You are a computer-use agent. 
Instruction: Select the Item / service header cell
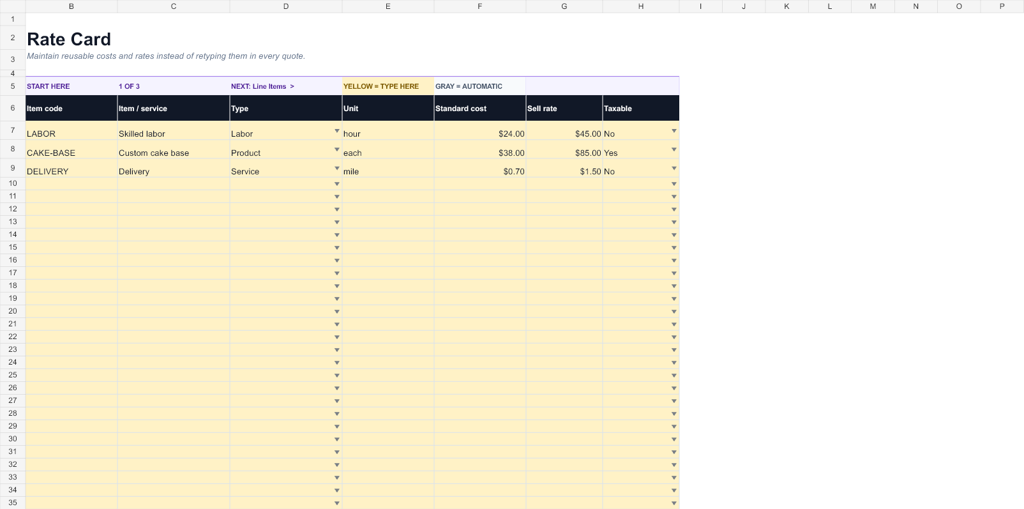[x=174, y=108]
